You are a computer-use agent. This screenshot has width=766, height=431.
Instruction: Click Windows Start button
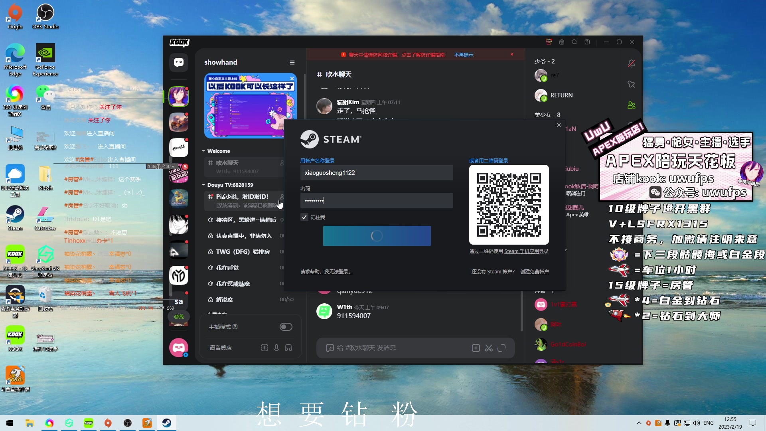(x=10, y=423)
